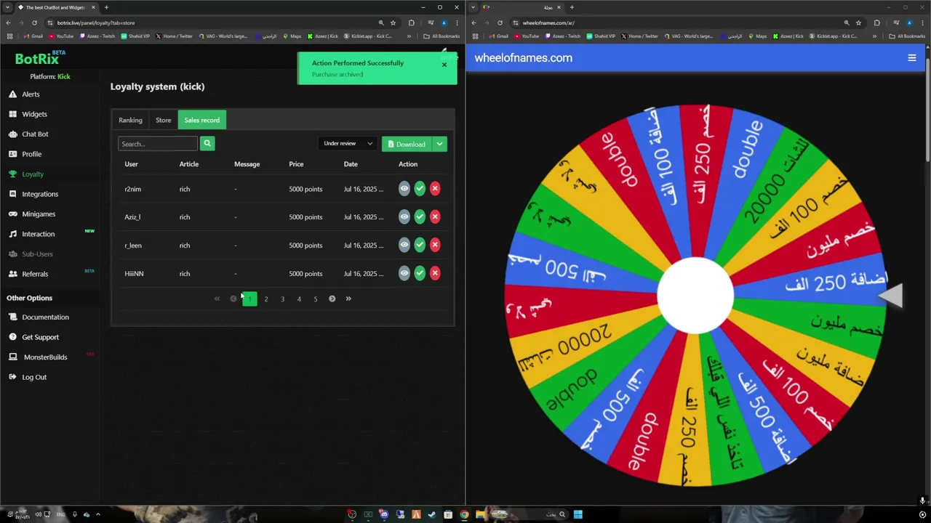Open All Bookmarks folder in BotRix window
The height and width of the screenshot is (523, 931).
(441, 36)
